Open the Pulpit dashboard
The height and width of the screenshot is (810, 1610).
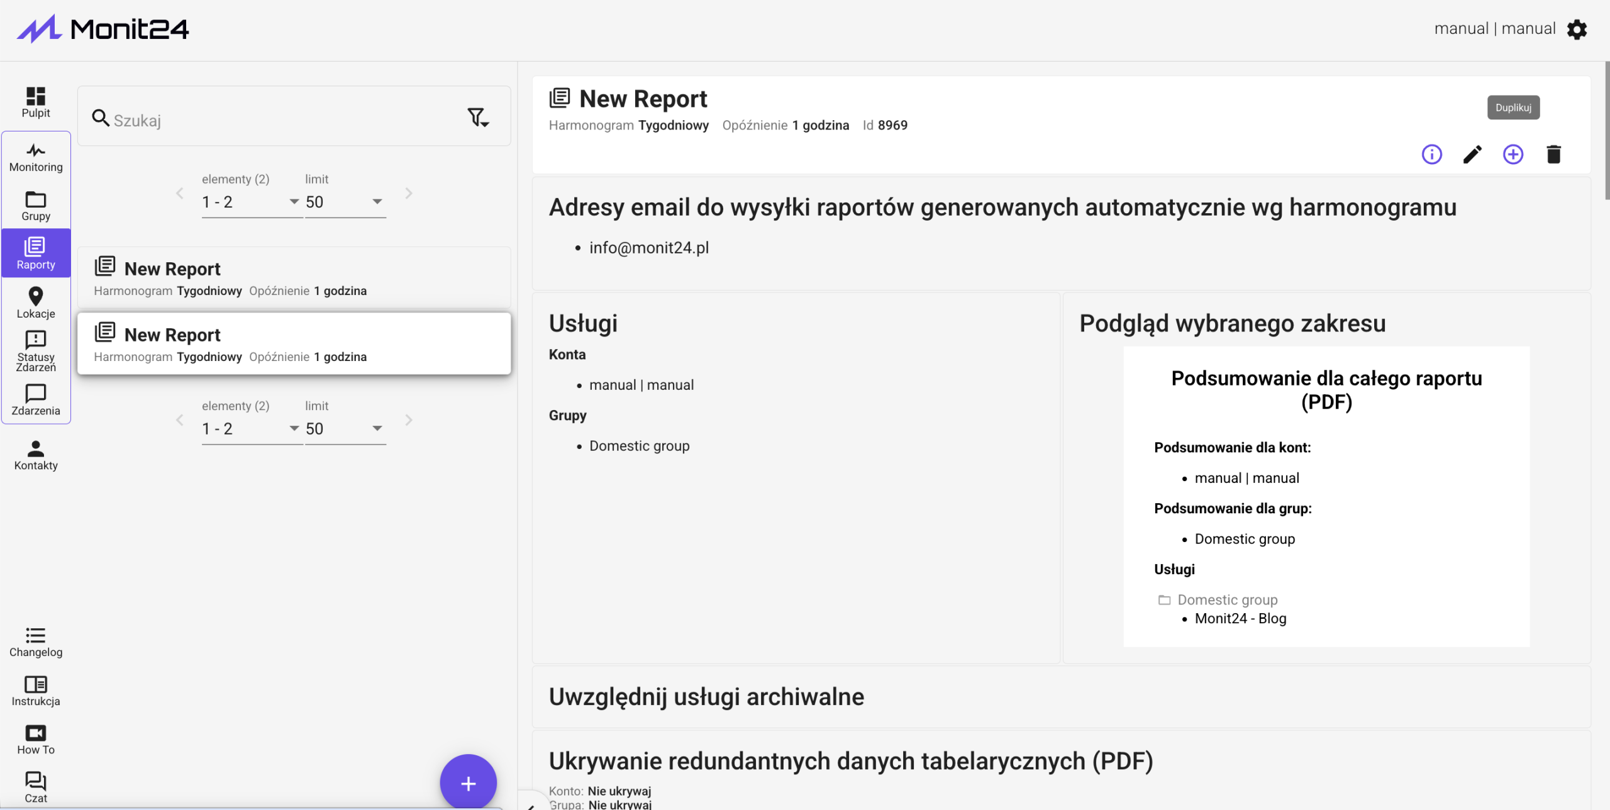point(36,103)
